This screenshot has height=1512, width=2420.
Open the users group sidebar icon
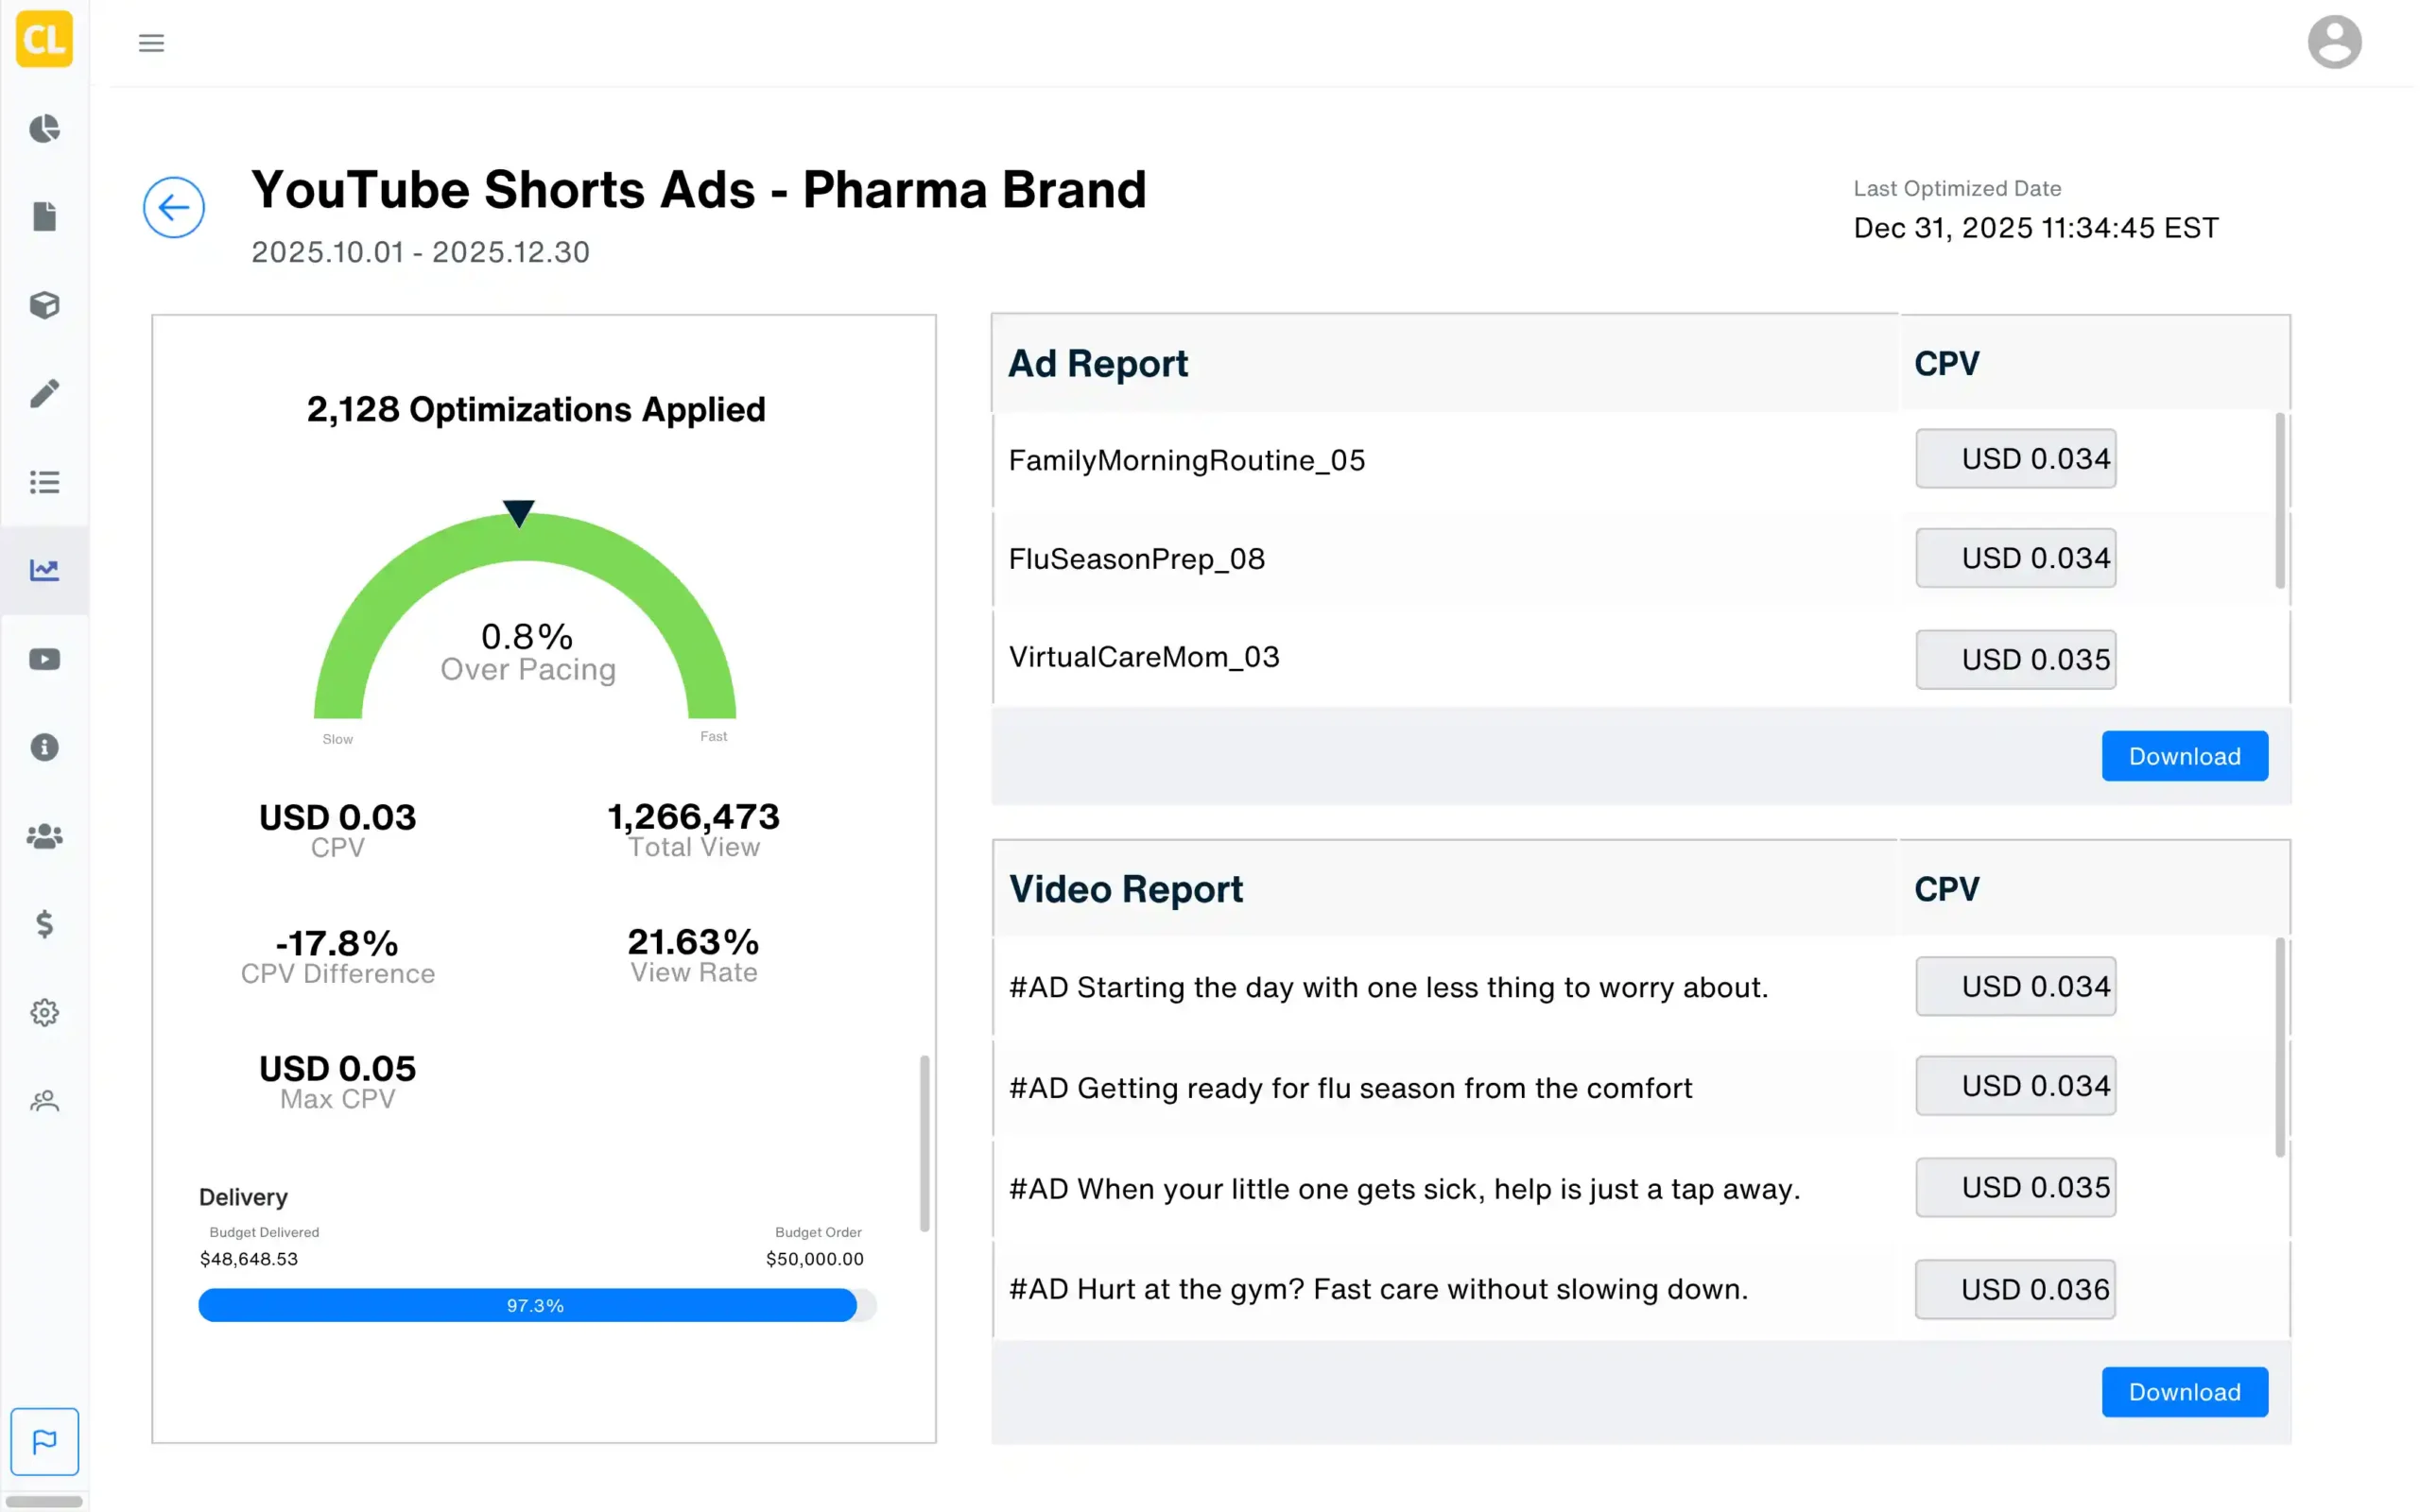click(44, 836)
